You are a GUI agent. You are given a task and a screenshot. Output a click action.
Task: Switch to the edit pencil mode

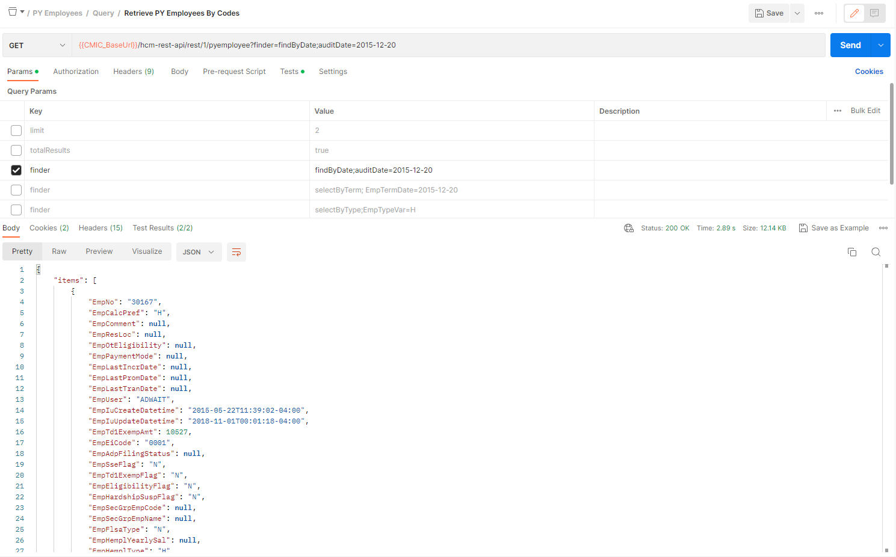pos(854,13)
